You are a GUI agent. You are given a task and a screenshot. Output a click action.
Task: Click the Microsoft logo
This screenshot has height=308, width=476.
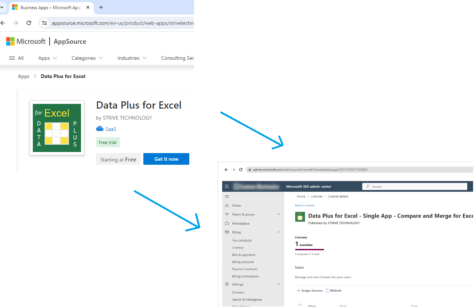26,42
